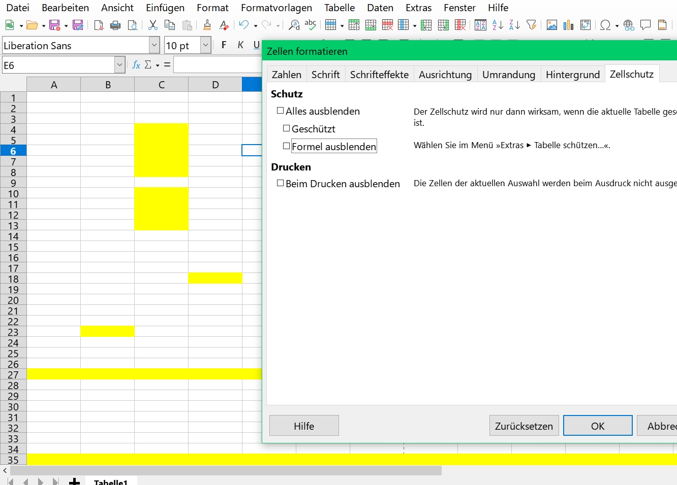Expand the special character dropdown arrow
The image size is (677, 485).
point(617,25)
